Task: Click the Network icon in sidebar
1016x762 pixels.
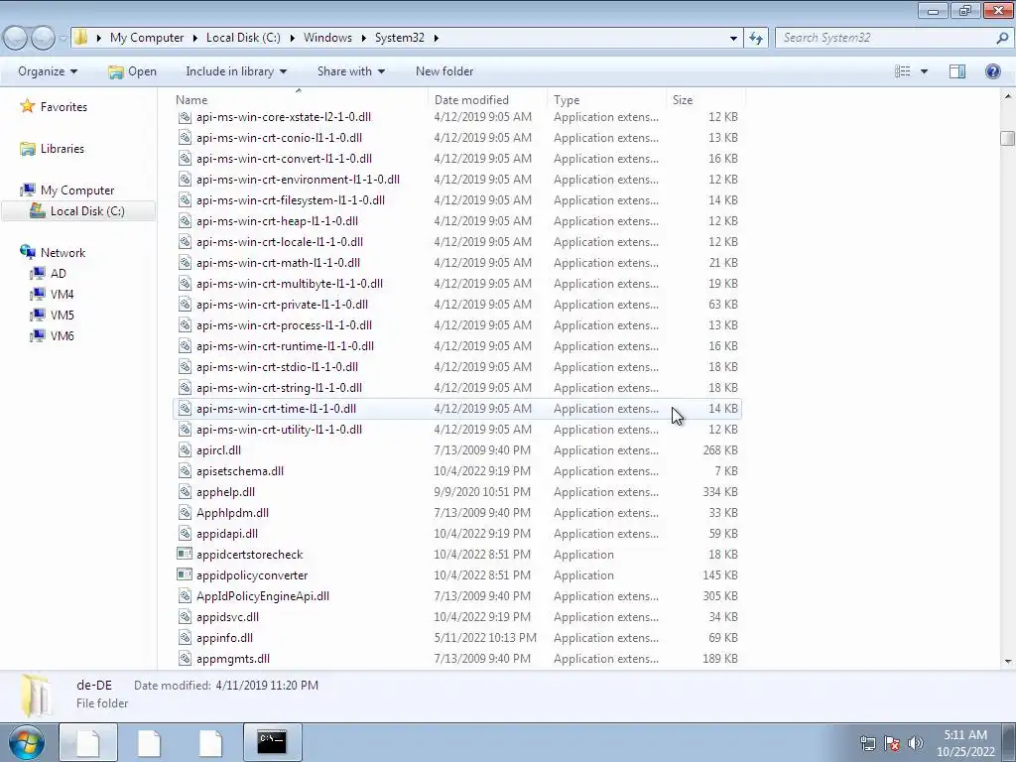Action: point(27,252)
